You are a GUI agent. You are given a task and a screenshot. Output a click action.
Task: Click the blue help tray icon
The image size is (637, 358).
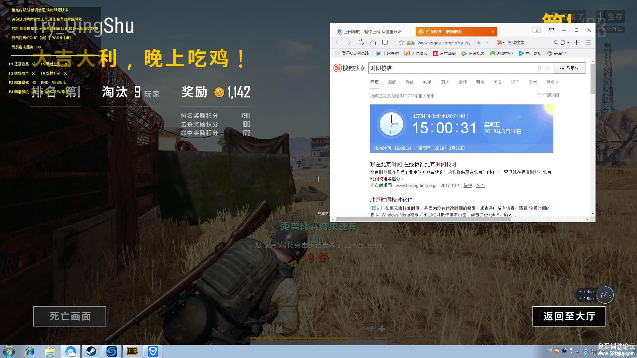pos(564,351)
